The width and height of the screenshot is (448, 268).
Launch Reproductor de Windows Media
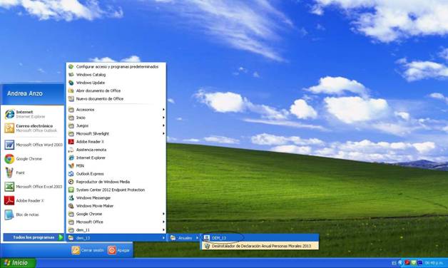(x=116, y=182)
